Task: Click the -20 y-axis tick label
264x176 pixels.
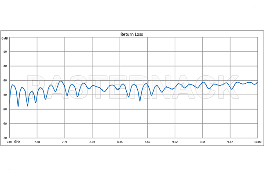Action: pyautogui.click(x=5, y=66)
